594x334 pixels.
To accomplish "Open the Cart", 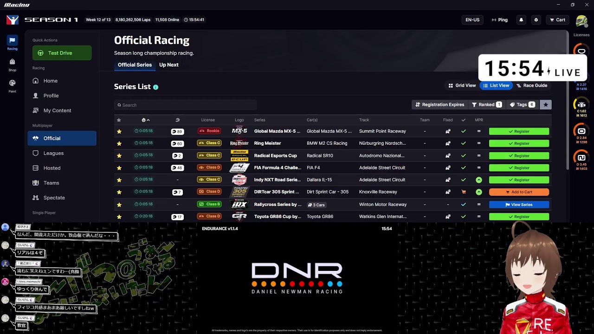I will coord(557,20).
